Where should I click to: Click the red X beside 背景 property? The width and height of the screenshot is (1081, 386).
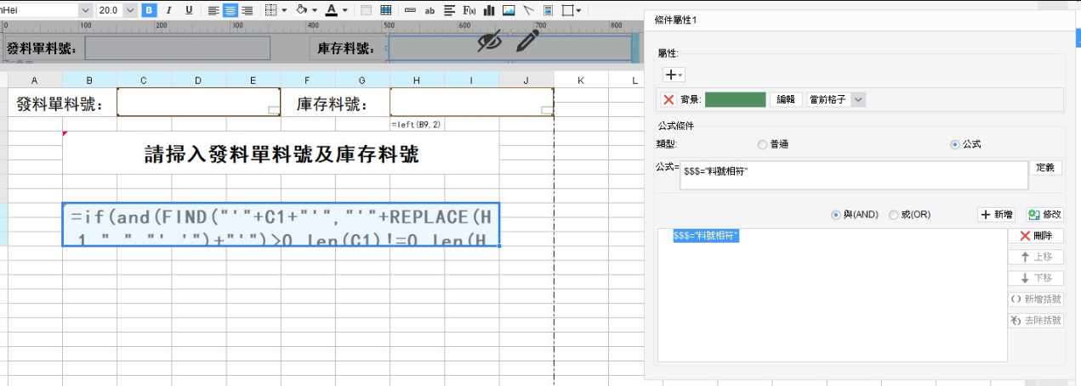coord(669,99)
